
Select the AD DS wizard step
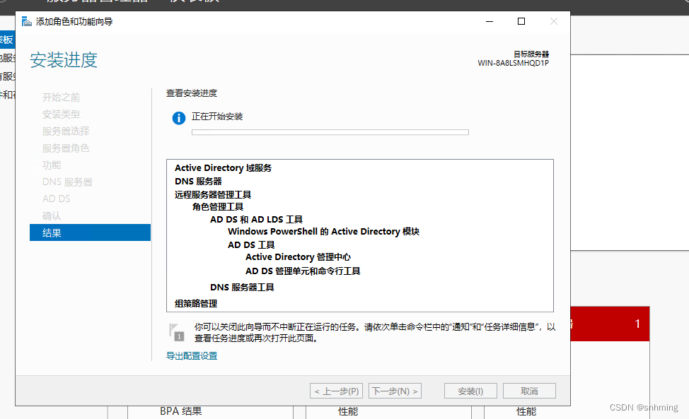[57, 199]
